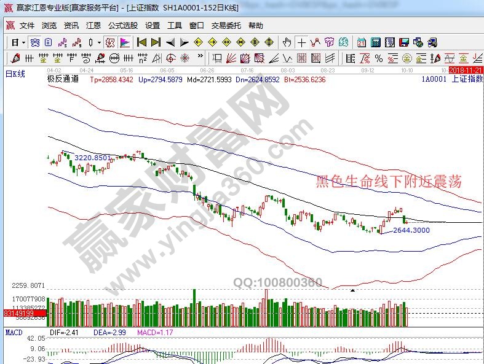Open the candlestick chart type dropdown arrow
The height and width of the screenshot is (364, 484).
pos(100,42)
